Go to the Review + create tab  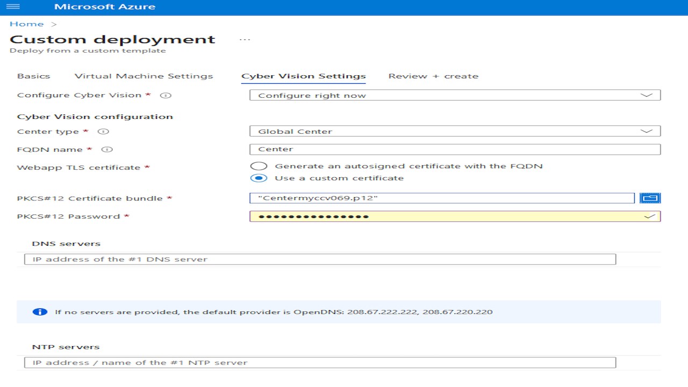point(433,76)
